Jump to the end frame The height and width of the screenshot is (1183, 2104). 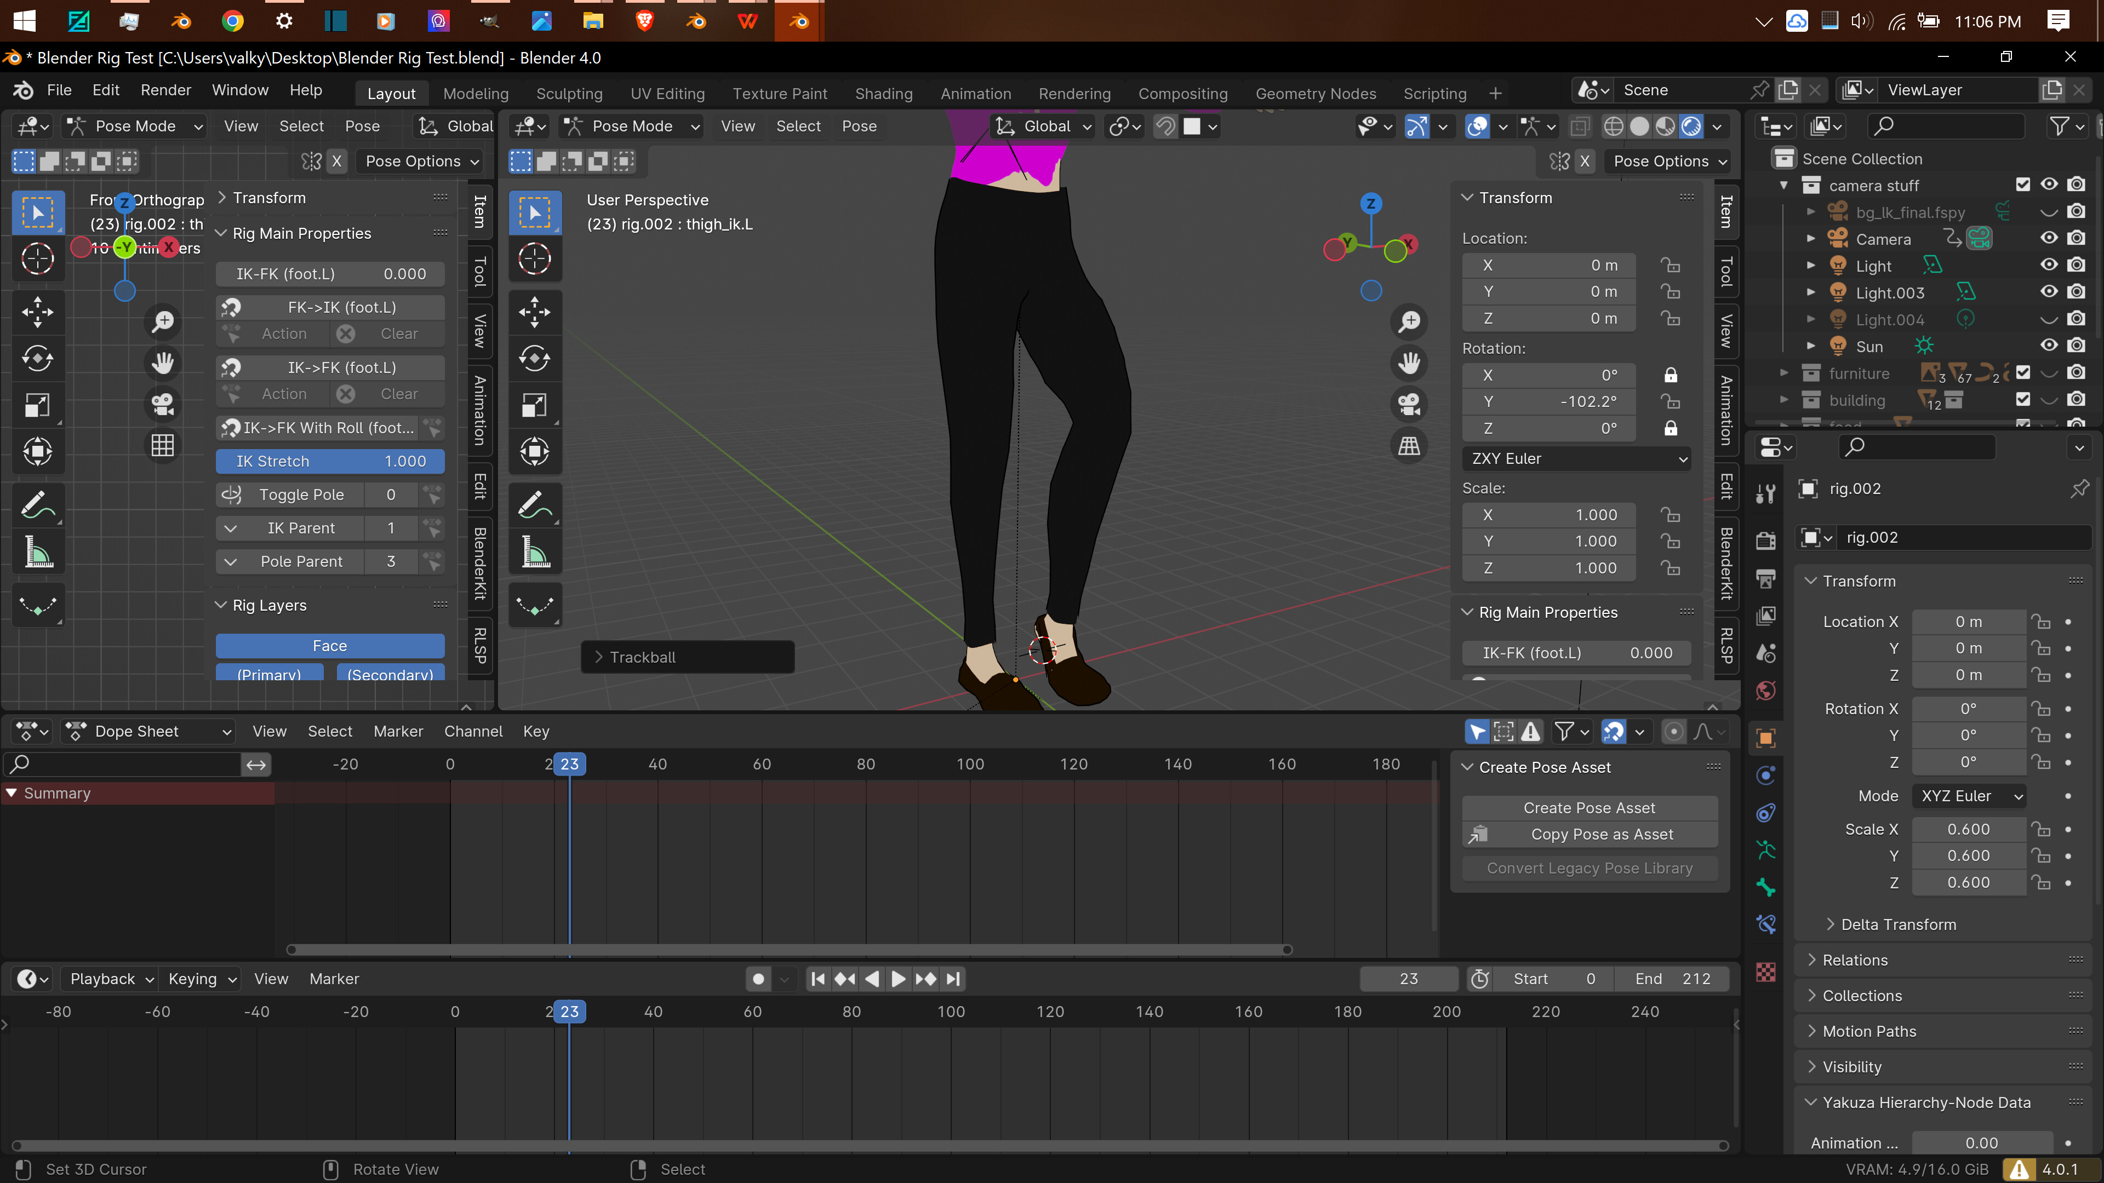(x=953, y=979)
